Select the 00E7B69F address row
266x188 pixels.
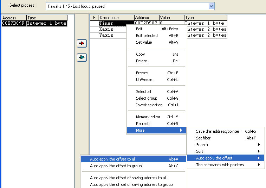[34, 23]
